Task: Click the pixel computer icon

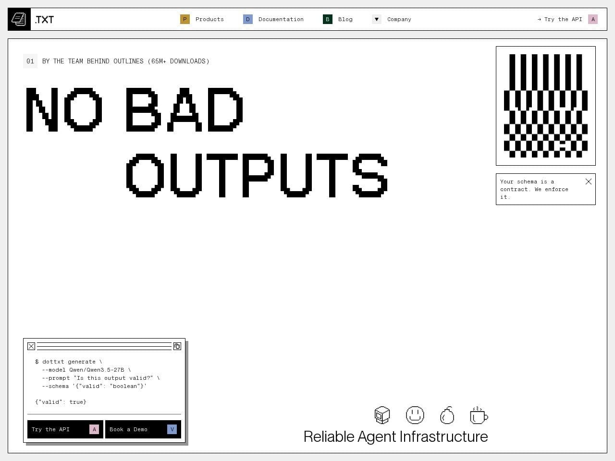Action: click(x=382, y=415)
